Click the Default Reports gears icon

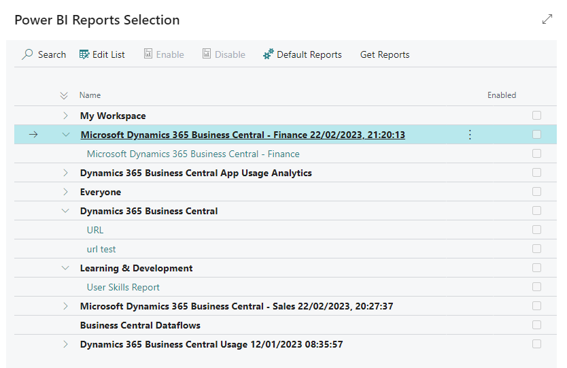click(x=269, y=54)
